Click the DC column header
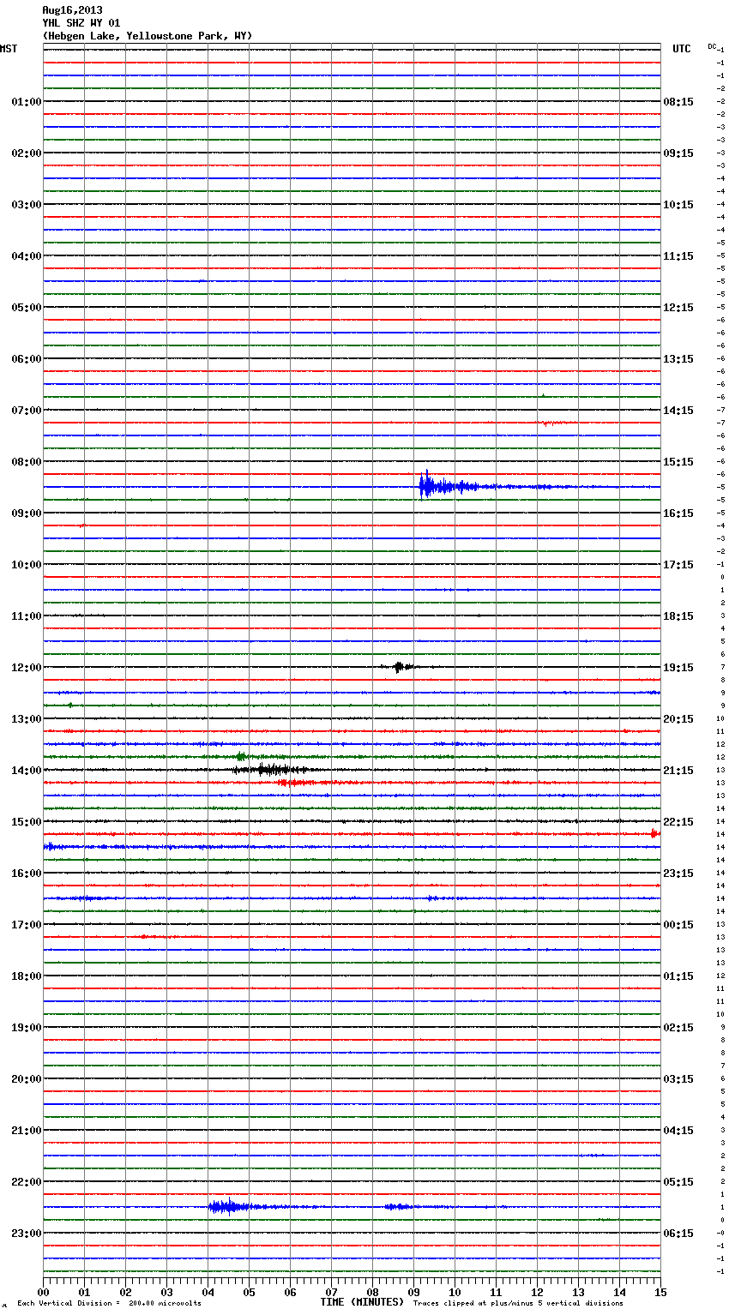This screenshot has height=1315, width=729. click(712, 46)
